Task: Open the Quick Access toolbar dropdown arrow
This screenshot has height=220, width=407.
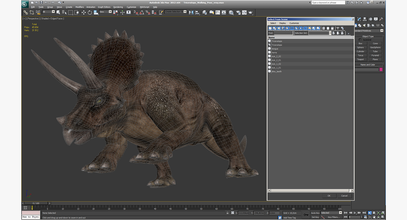Action: pos(63,2)
